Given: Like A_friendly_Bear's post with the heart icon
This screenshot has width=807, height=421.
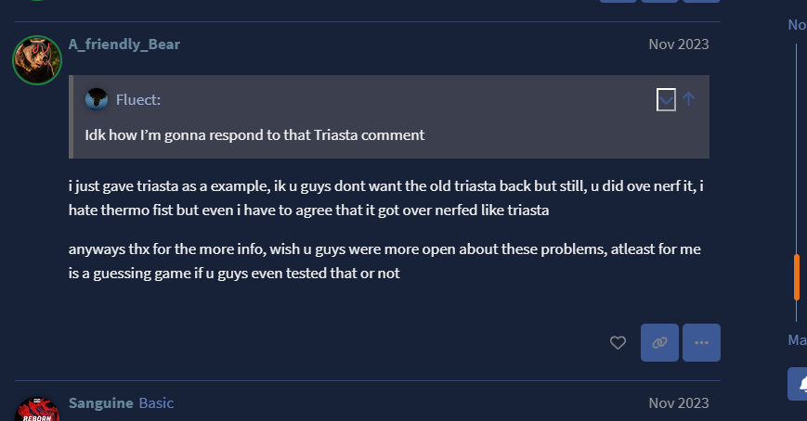Looking at the screenshot, I should tap(618, 343).
